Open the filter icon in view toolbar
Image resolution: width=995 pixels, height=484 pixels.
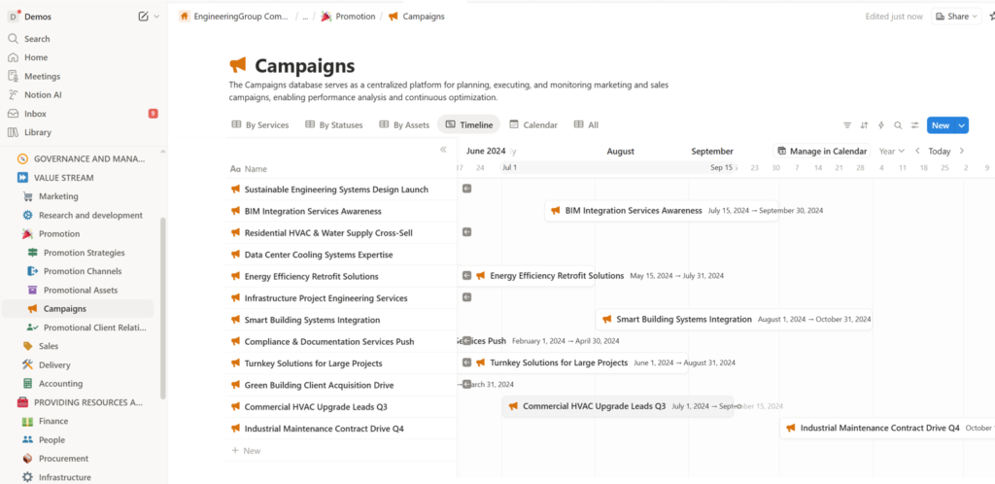(x=847, y=125)
